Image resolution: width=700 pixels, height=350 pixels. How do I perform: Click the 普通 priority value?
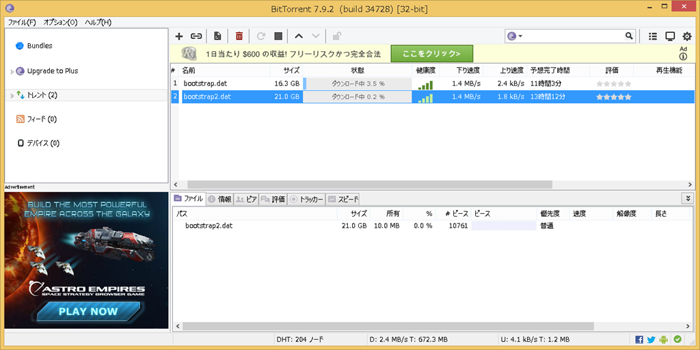click(x=547, y=226)
